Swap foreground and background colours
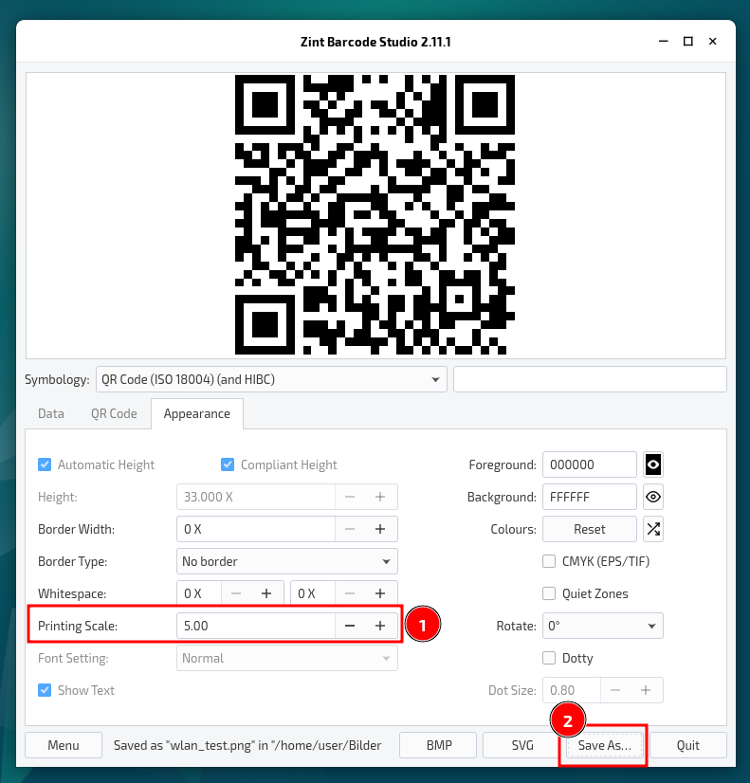This screenshot has height=783, width=750. pyautogui.click(x=653, y=529)
